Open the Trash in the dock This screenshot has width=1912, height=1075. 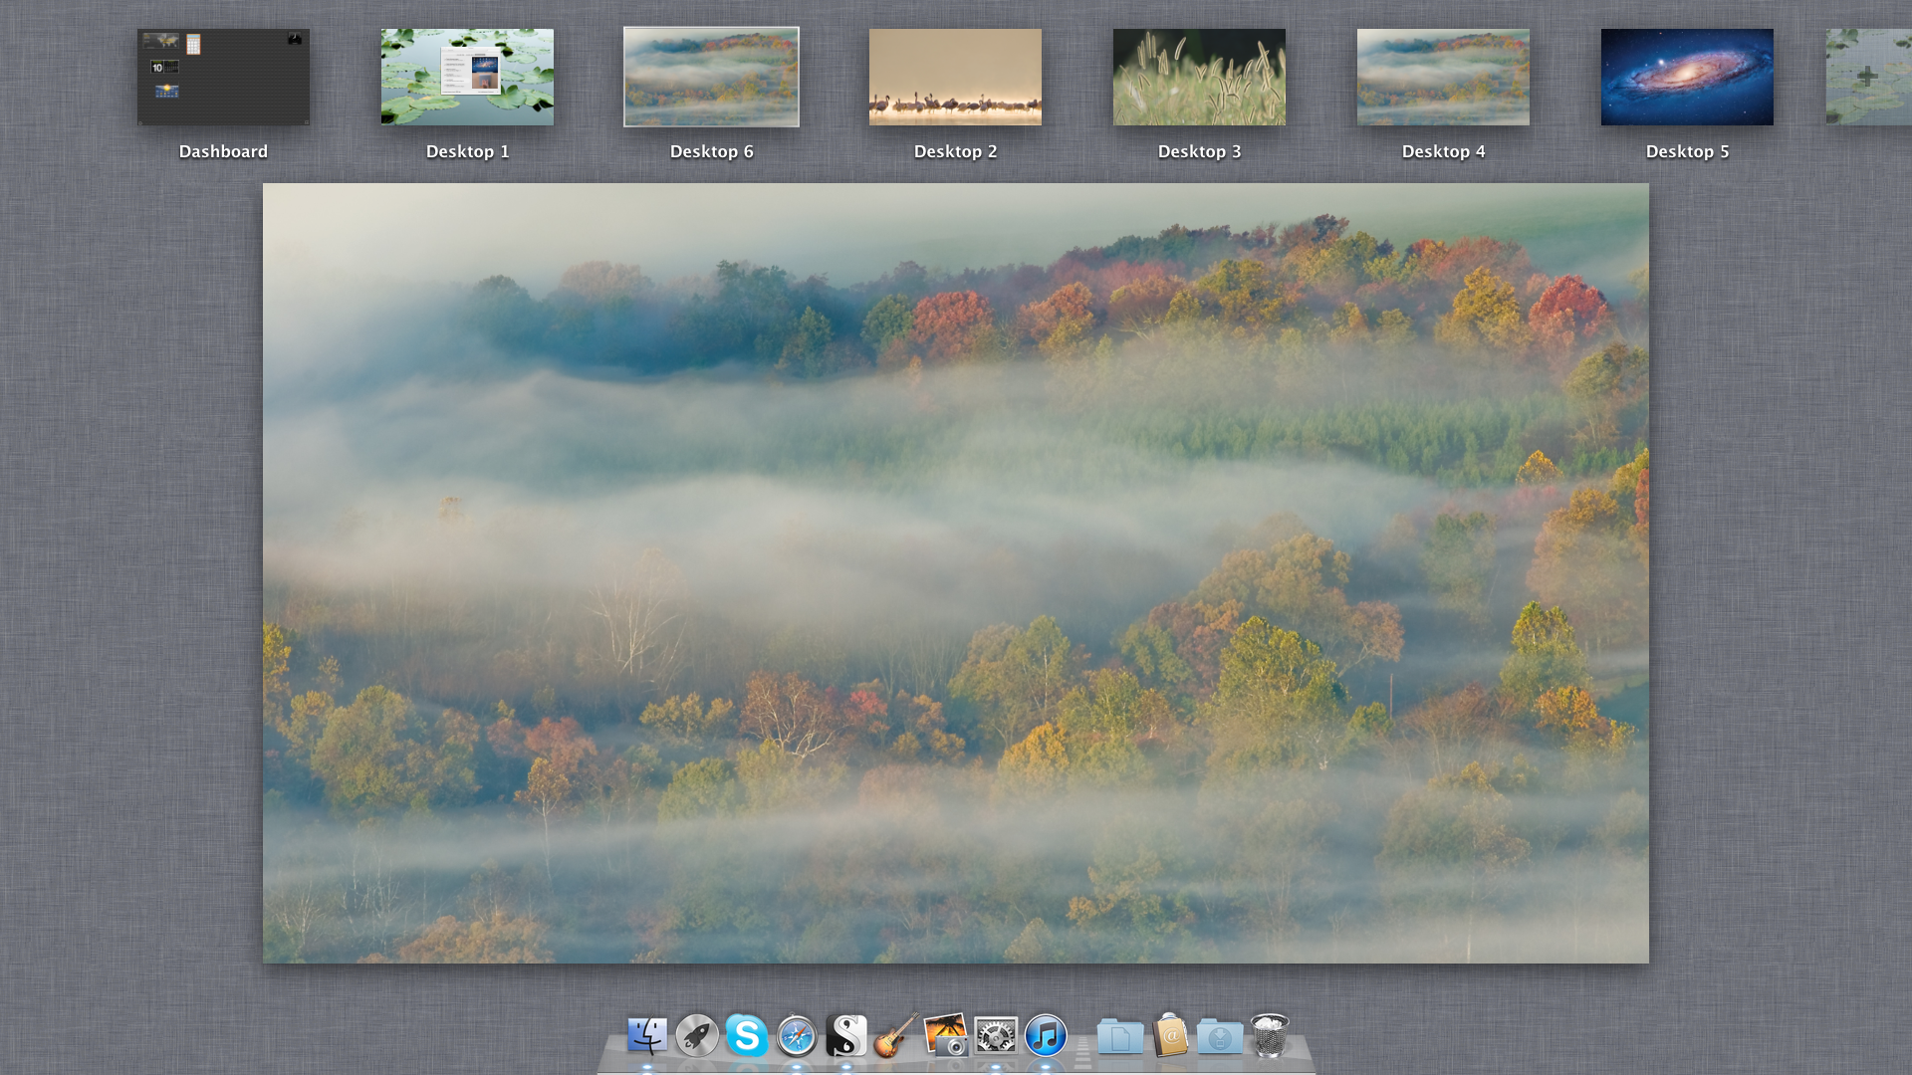click(1270, 1035)
